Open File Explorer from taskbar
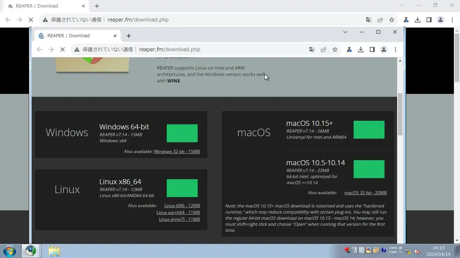Viewport: 460px width, 258px height. [x=54, y=251]
